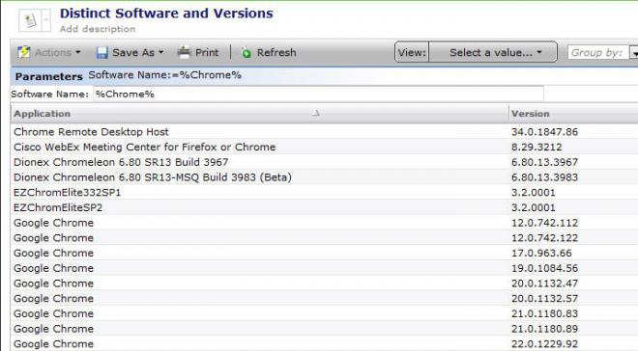Click the report document icon beside the title

[x=30, y=20]
